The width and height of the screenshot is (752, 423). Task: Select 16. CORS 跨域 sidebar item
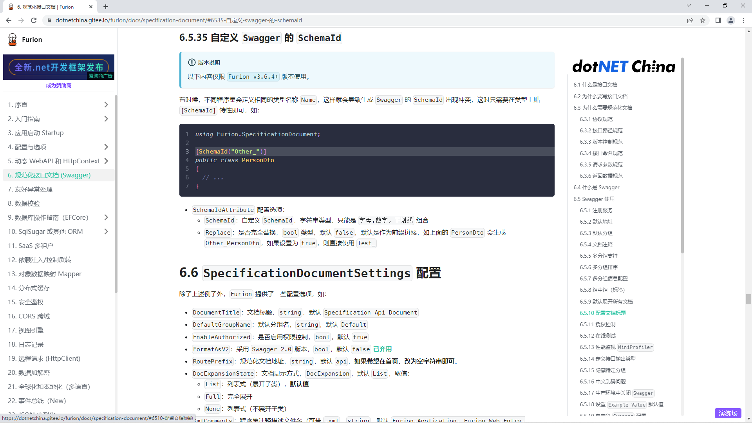click(29, 316)
